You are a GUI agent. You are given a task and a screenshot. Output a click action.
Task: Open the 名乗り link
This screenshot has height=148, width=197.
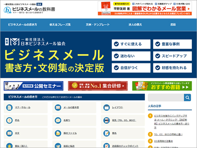tap(67, 120)
